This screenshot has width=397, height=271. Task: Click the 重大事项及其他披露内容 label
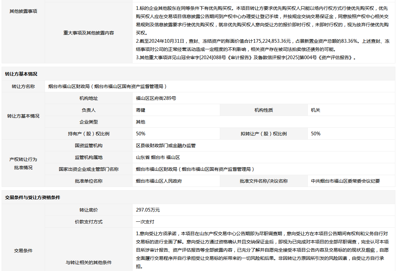click(89, 33)
